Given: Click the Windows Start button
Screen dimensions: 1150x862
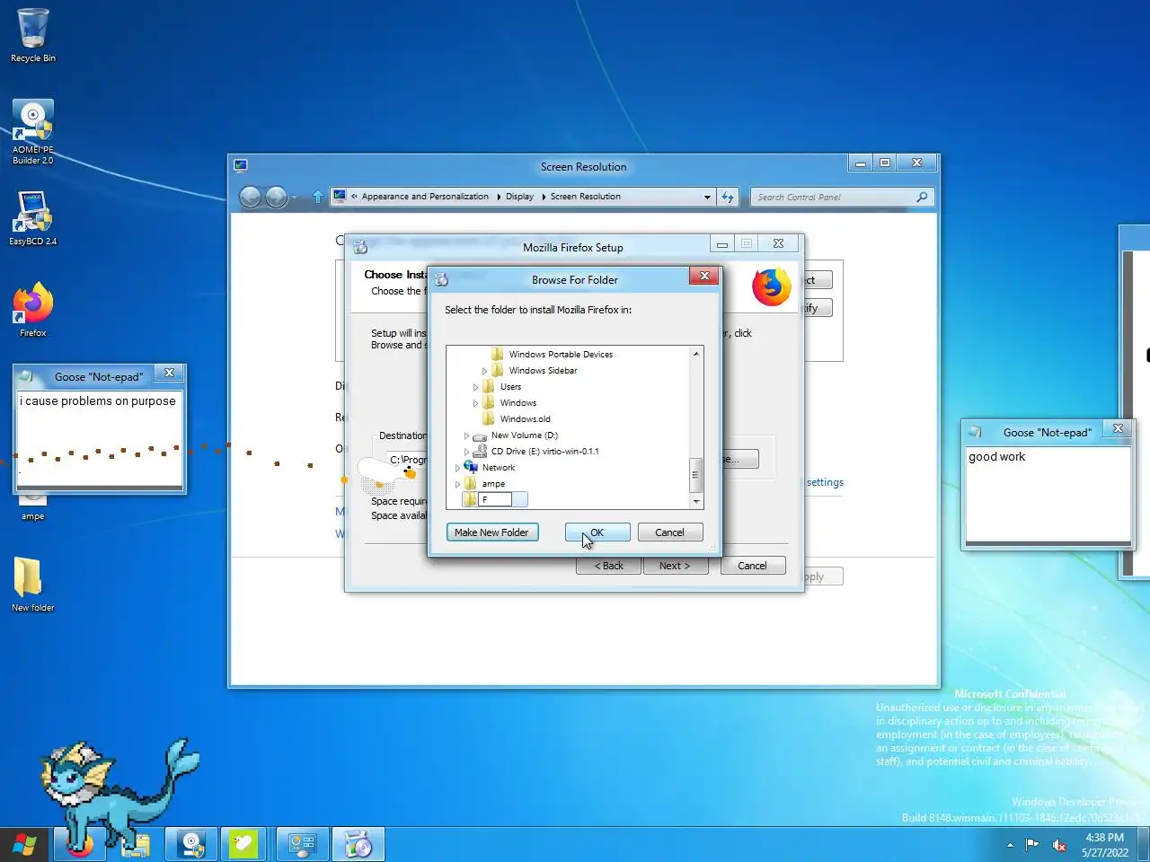Looking at the screenshot, I should point(24,845).
